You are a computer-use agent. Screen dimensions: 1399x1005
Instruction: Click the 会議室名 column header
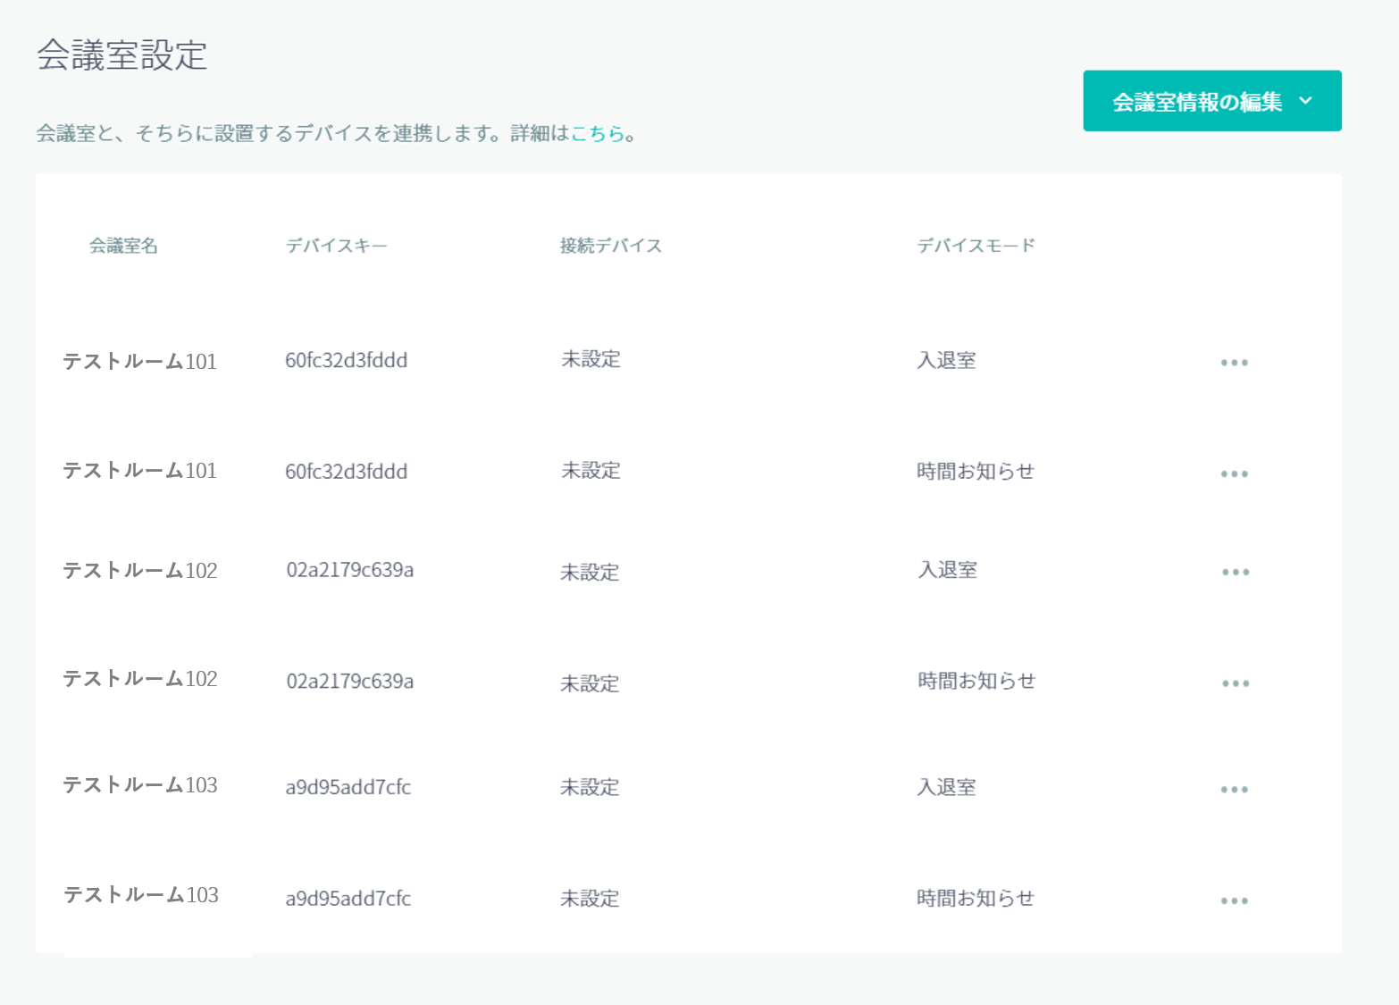pos(123,246)
